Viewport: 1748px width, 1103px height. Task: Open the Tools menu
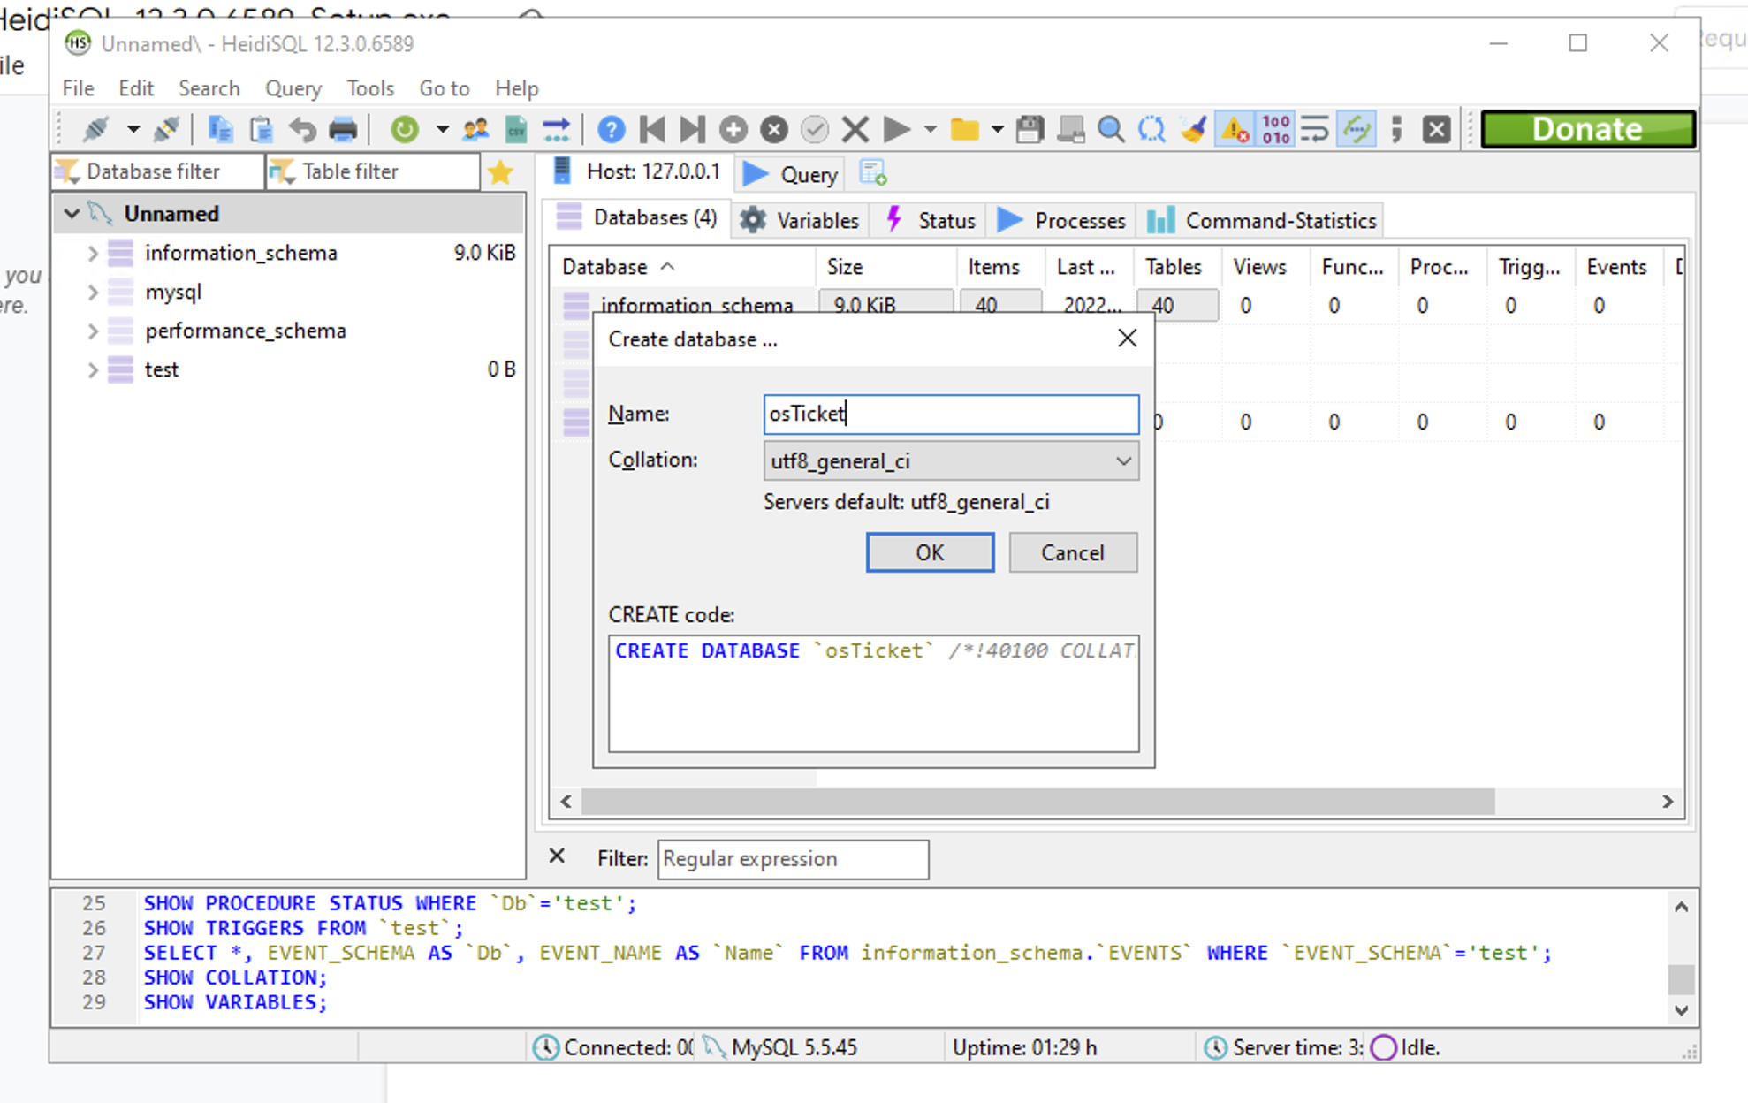369,88
